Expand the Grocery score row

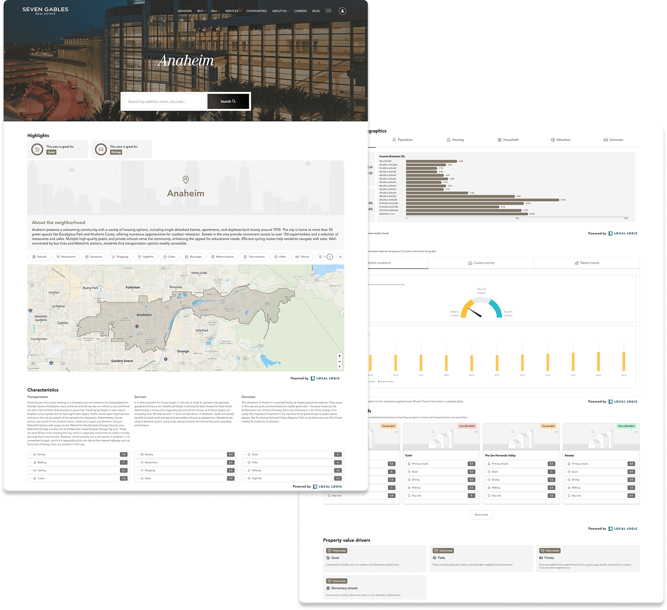pos(185,454)
